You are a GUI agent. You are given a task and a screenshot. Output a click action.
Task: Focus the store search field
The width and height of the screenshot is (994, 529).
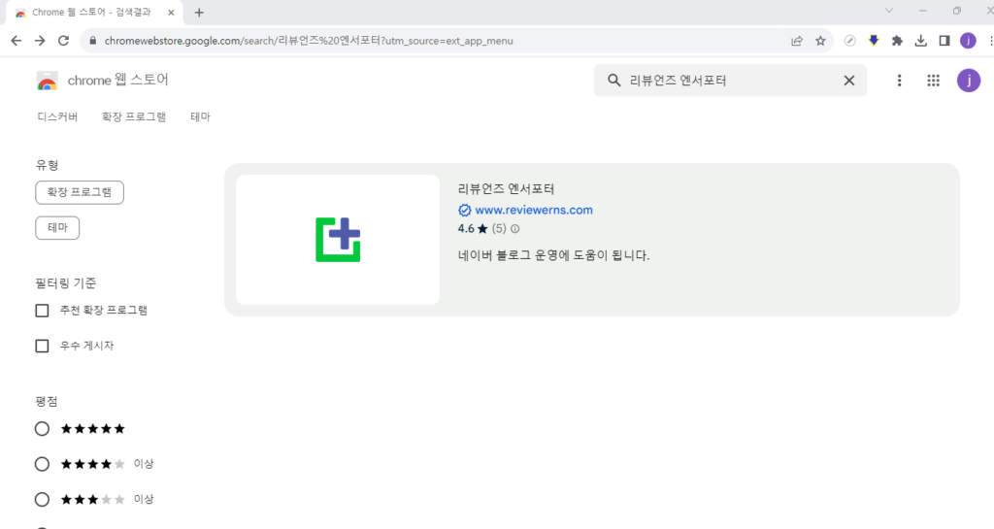729,81
